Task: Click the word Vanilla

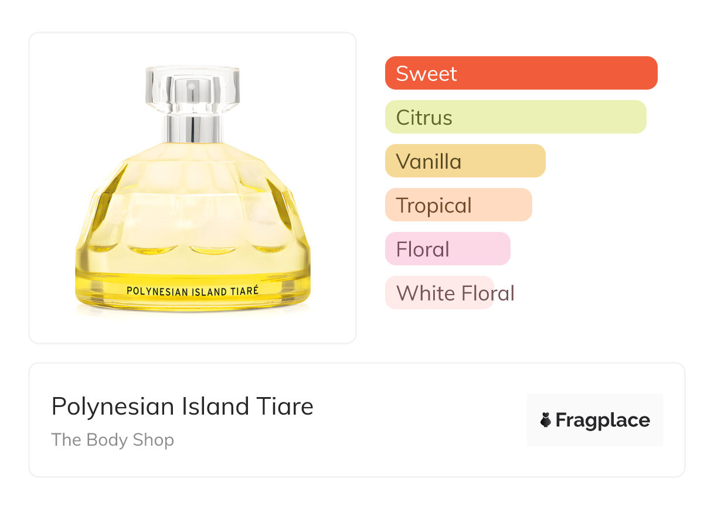Action: (429, 162)
